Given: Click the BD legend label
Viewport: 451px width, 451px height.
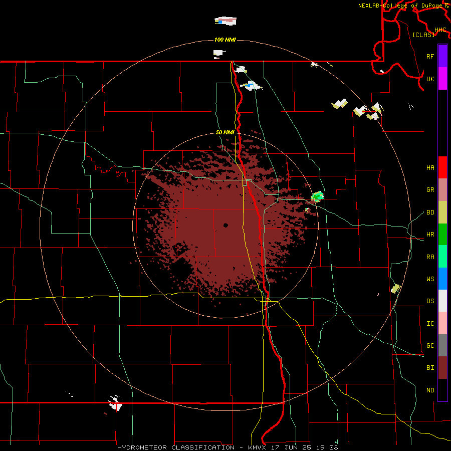Looking at the screenshot, I should (430, 212).
